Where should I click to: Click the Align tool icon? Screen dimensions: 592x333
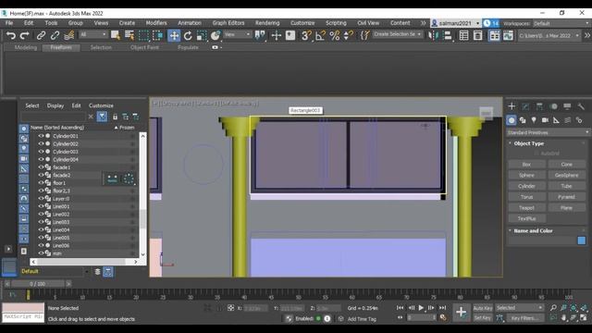click(448, 35)
